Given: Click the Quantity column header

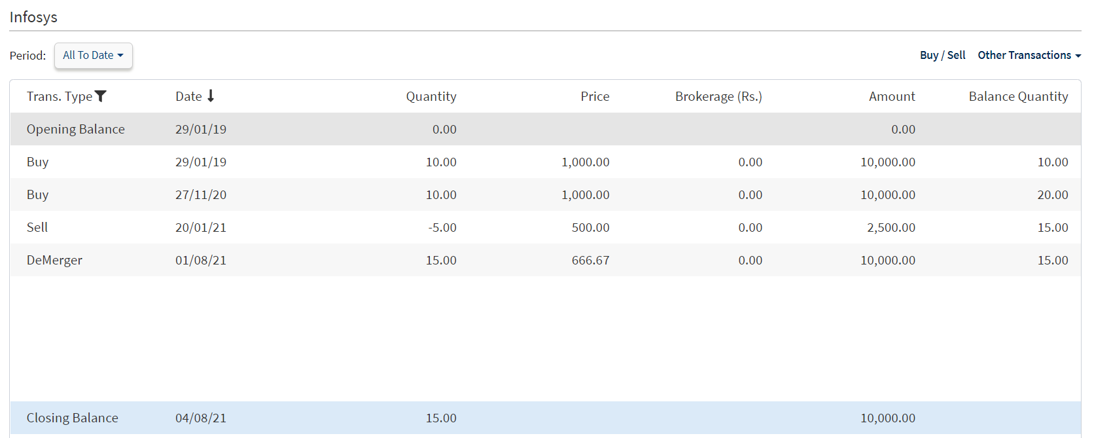Looking at the screenshot, I should point(431,96).
